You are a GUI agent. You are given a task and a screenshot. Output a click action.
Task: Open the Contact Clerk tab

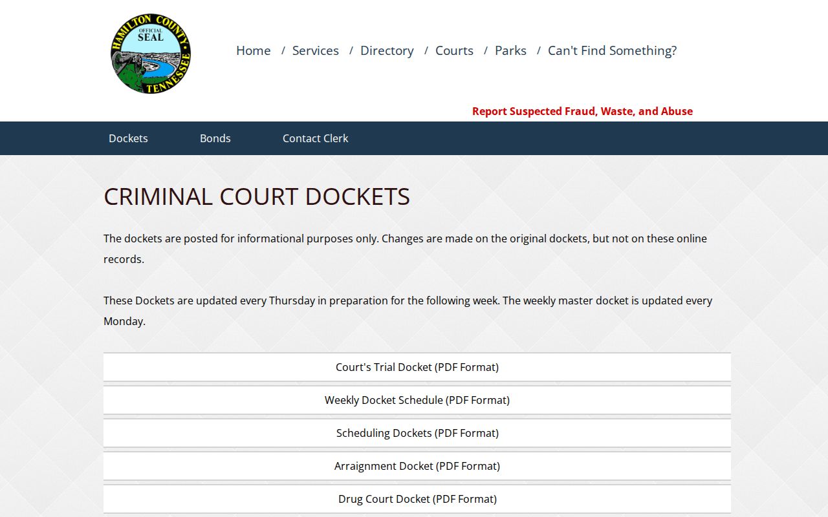315,138
